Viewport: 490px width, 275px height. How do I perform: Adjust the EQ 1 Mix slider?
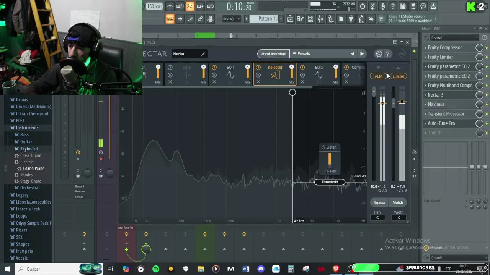pyautogui.click(x=248, y=73)
